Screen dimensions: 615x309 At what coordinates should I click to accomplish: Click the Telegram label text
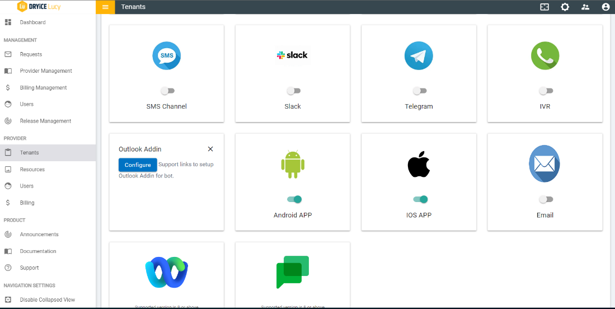click(x=419, y=107)
